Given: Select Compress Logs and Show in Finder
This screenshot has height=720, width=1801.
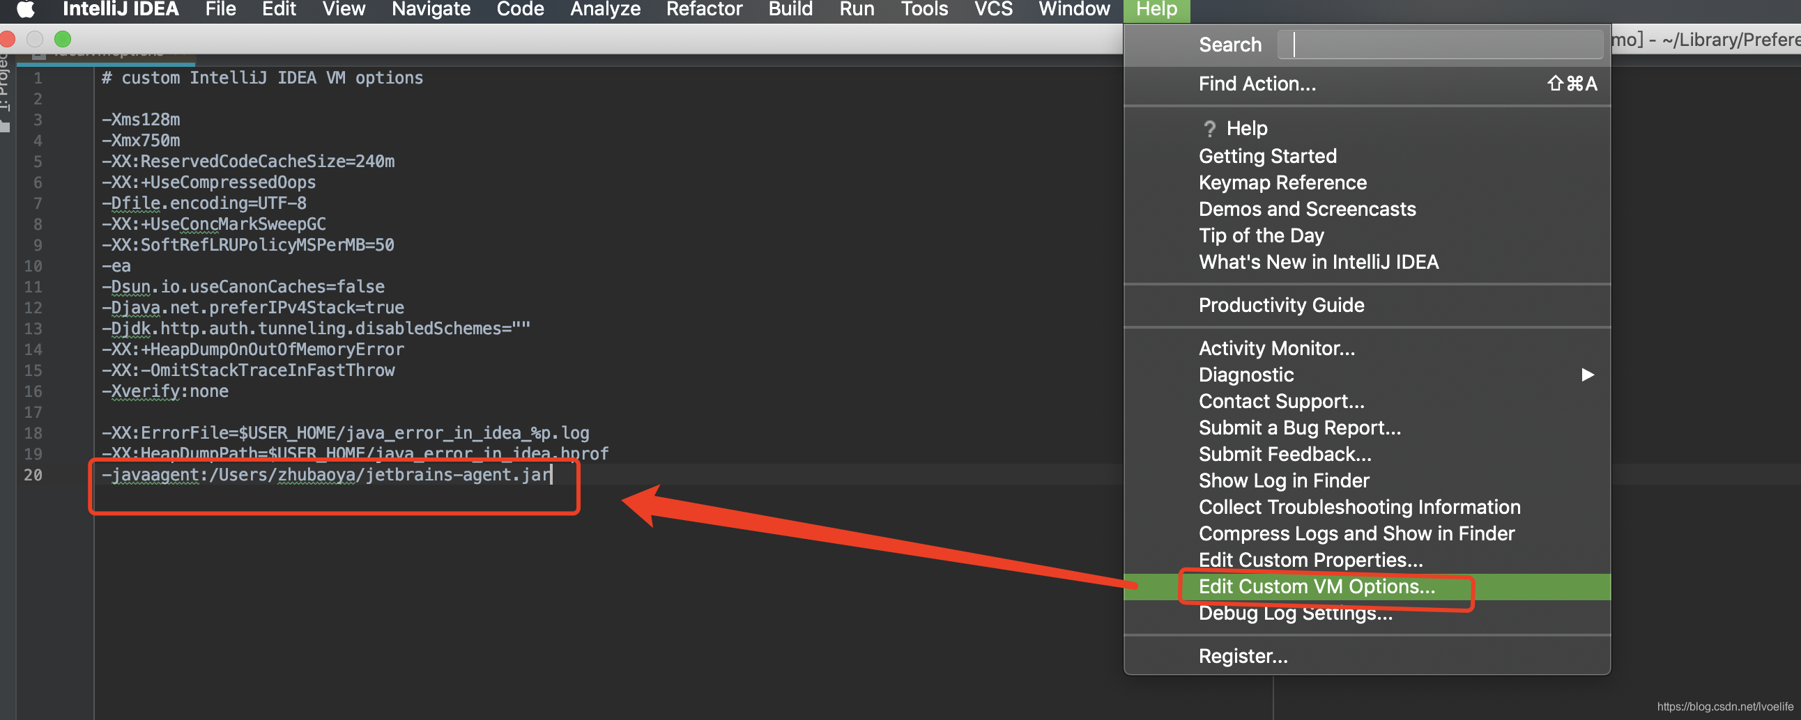Looking at the screenshot, I should tap(1367, 534).
